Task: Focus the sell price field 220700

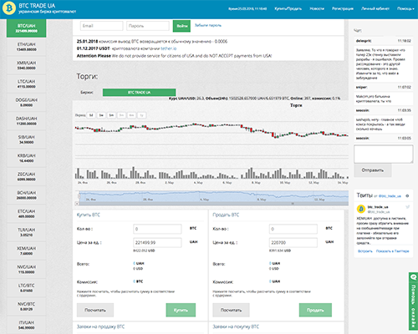Action: 293,243
